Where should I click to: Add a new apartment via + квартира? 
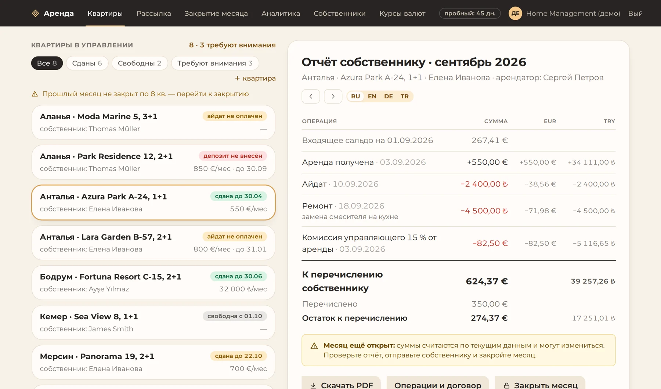click(x=255, y=79)
